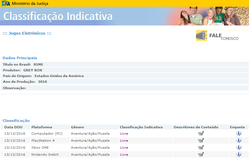
Task: Select Livre rating for Xbox ONE
Action: click(x=124, y=147)
